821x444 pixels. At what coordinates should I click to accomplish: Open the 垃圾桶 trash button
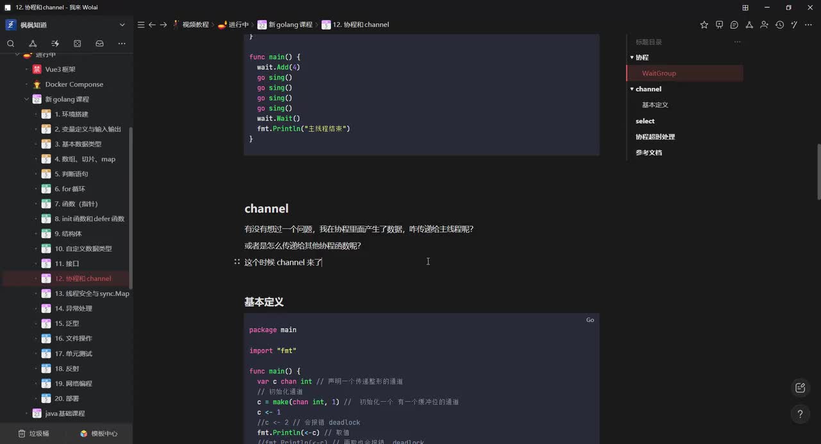coord(33,434)
